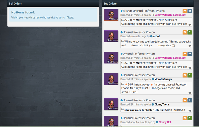The height and width of the screenshot is (127, 199).
Task: Click green lightning icon on MonsterEnergy's listing
Action: pos(190,75)
